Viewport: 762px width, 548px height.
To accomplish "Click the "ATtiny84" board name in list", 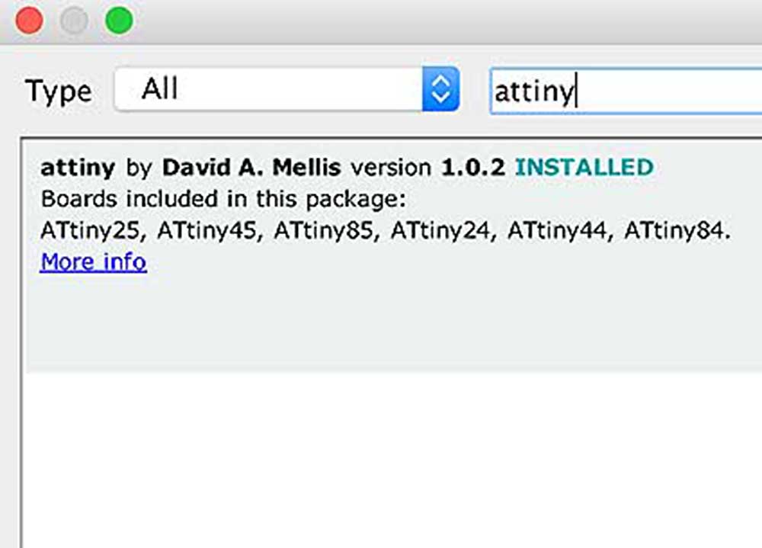I will click(676, 230).
